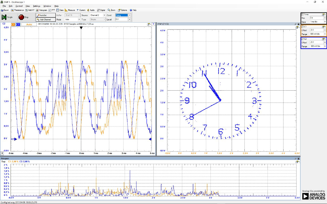The height and width of the screenshot is (204, 327).
Task: Open the Settings menu
Action: (x=36, y=6)
